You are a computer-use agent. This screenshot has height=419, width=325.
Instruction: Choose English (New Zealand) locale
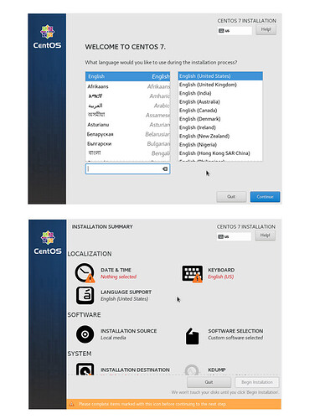(x=220, y=136)
